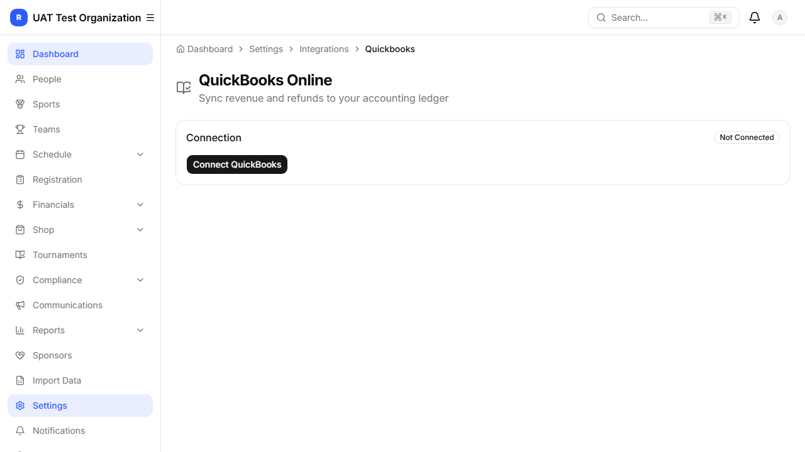Click the blue R organization logo
This screenshot has height=452, width=805.
(19, 18)
